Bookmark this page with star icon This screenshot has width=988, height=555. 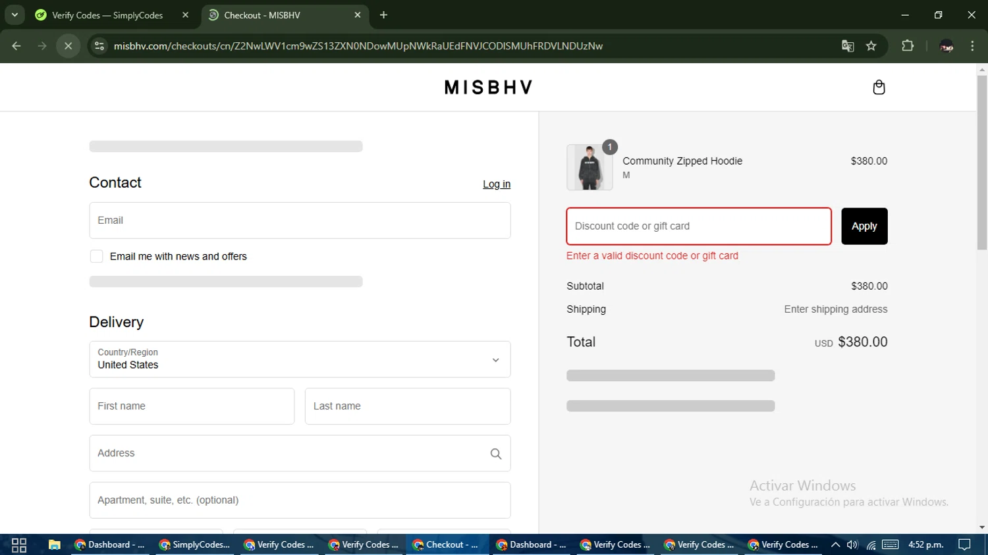871,46
